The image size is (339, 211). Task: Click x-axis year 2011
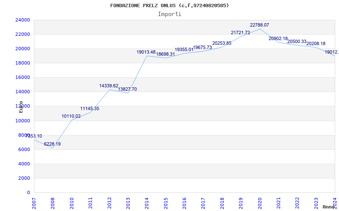(90, 203)
